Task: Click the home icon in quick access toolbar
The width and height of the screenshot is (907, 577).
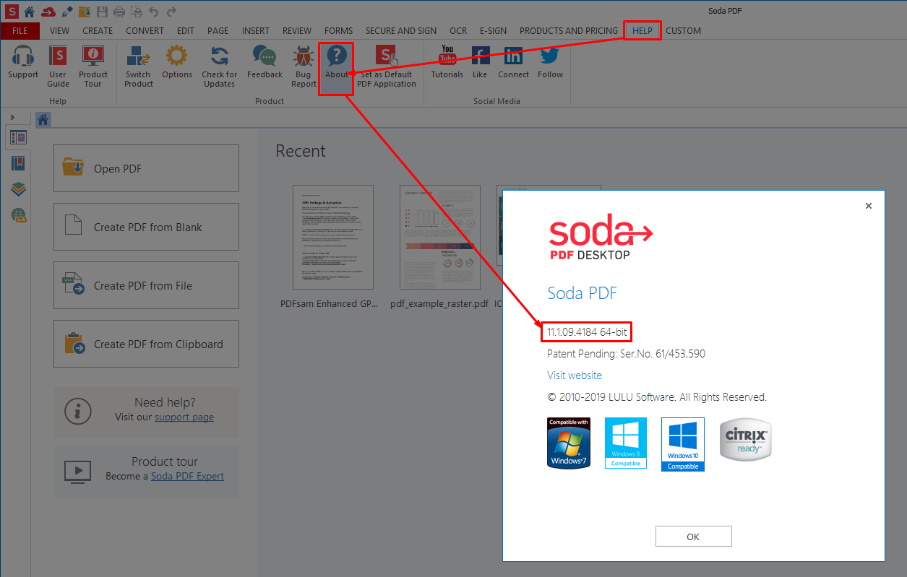Action: [29, 11]
